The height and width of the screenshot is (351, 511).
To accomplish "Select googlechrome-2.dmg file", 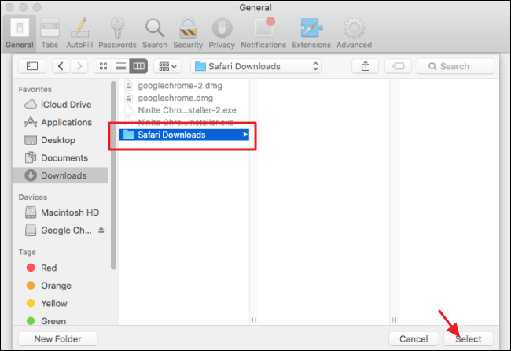I will 184,86.
